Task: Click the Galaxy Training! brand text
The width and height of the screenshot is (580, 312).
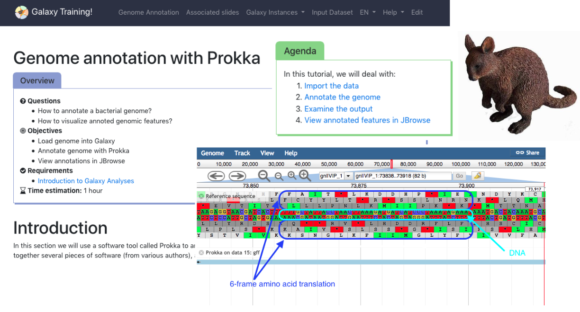Action: click(x=62, y=12)
